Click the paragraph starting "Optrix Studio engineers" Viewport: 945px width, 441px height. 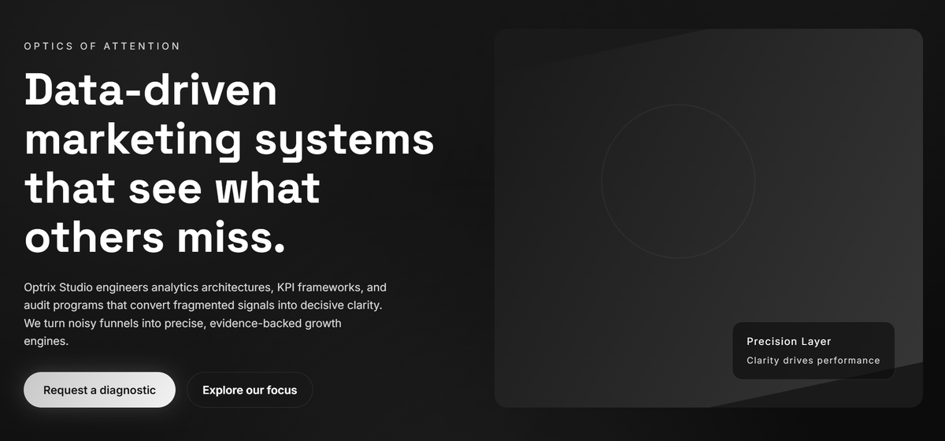(206, 315)
